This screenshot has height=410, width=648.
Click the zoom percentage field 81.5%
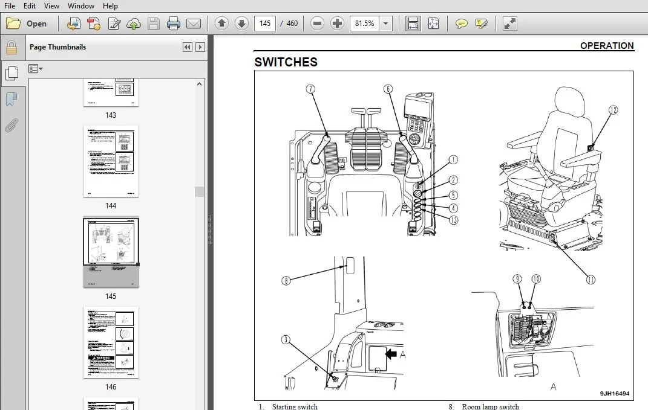click(364, 24)
